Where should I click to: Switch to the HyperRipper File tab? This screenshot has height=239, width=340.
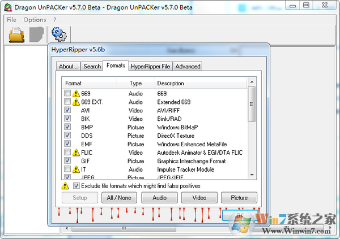pos(151,66)
